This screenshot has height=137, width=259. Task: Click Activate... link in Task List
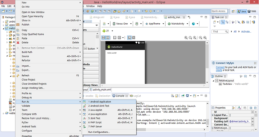(246, 32)
